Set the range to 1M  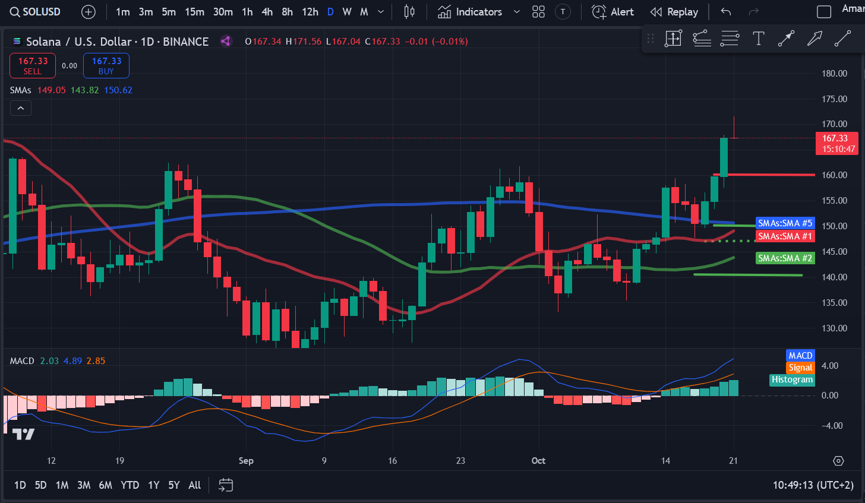pyautogui.click(x=62, y=485)
